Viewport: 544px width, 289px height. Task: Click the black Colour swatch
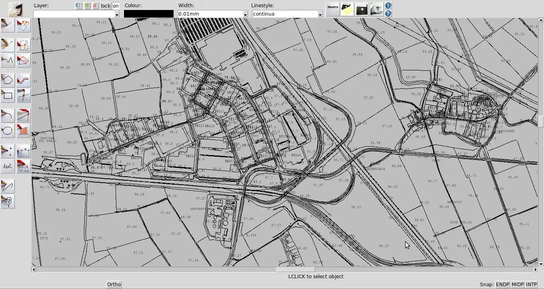tap(148, 14)
